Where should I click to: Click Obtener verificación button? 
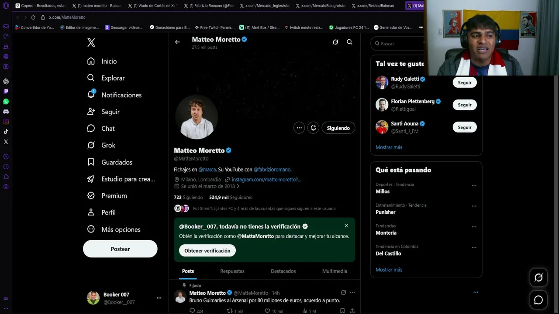click(x=207, y=251)
